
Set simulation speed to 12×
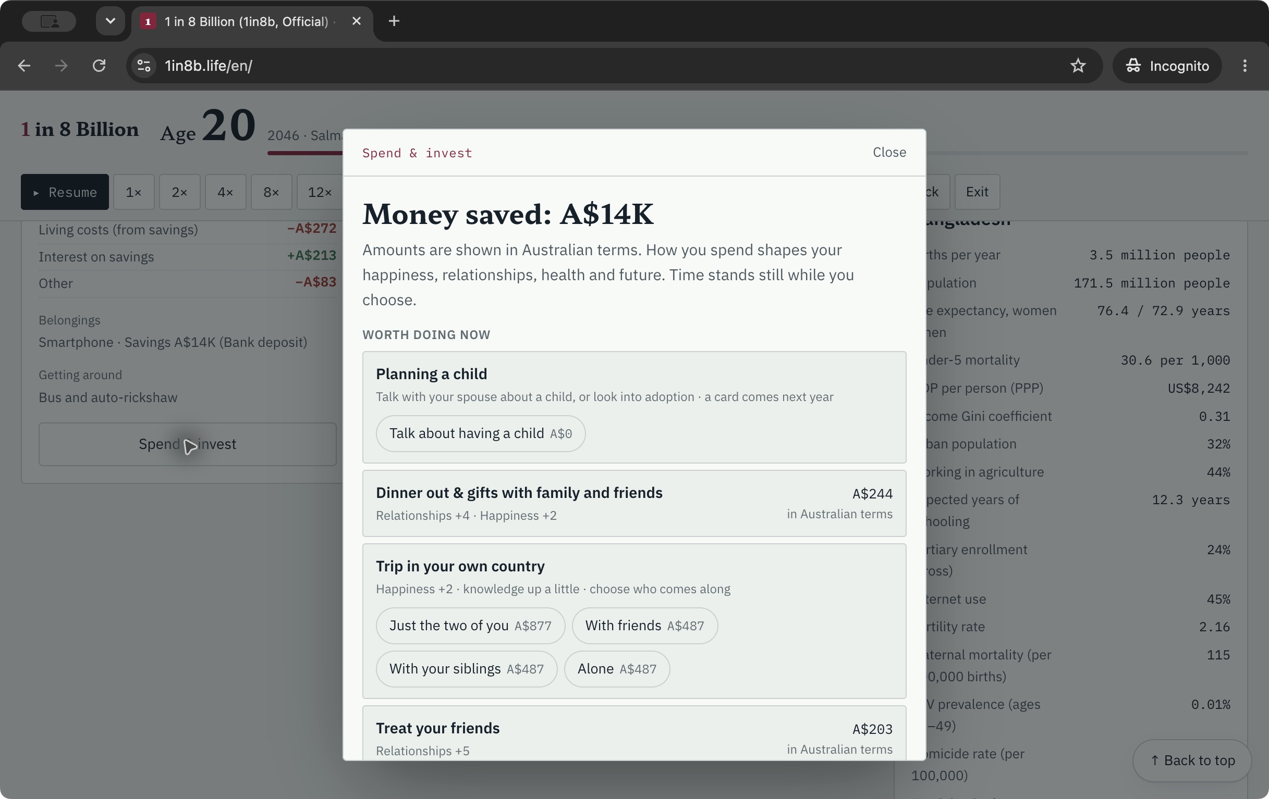coord(320,192)
